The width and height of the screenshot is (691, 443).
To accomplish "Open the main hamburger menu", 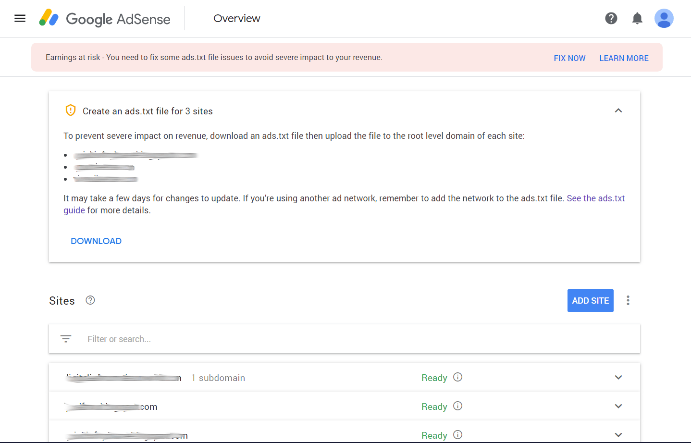I will 20,18.
